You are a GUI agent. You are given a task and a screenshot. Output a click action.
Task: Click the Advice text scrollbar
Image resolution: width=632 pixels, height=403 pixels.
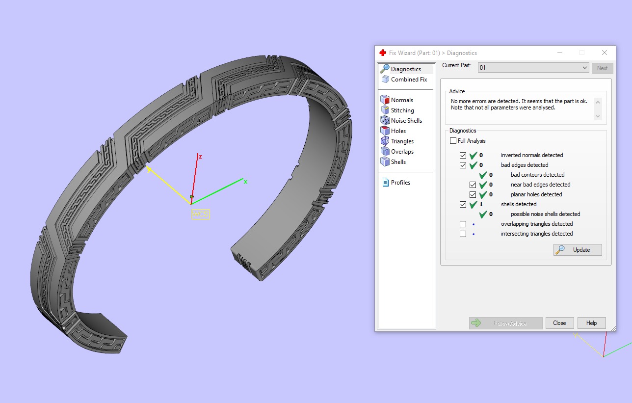(598, 108)
